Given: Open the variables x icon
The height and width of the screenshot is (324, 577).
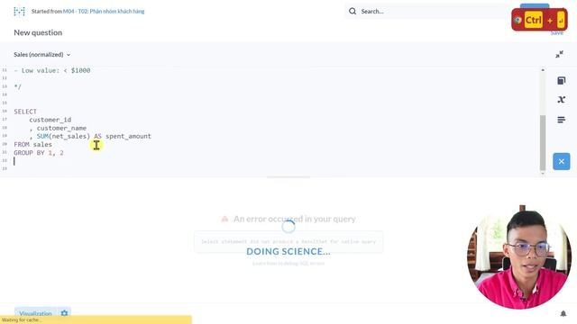Looking at the screenshot, I should tap(561, 100).
